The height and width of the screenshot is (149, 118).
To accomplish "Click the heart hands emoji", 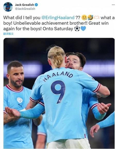I will coord(97,17).
